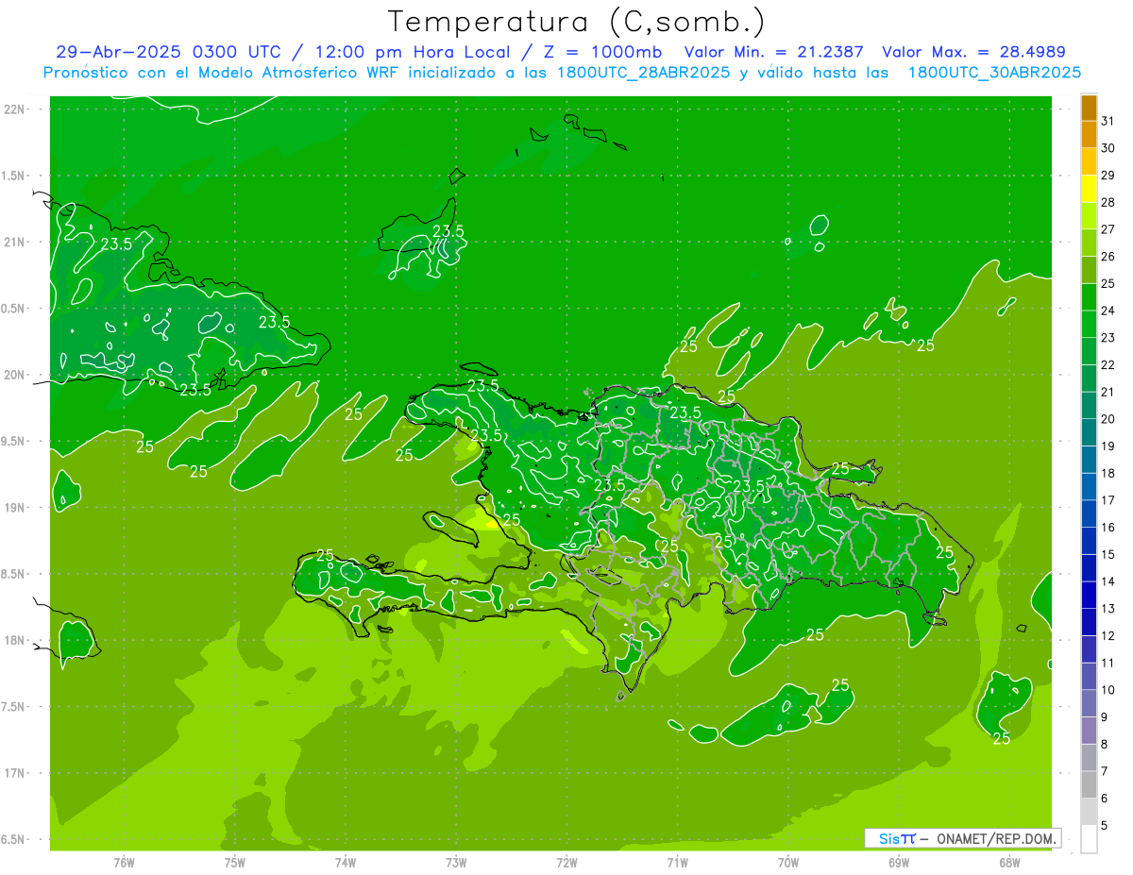Viewport: 1133px width, 875px height.
Task: Click the "69W" longitude axis label
Action: (x=899, y=863)
